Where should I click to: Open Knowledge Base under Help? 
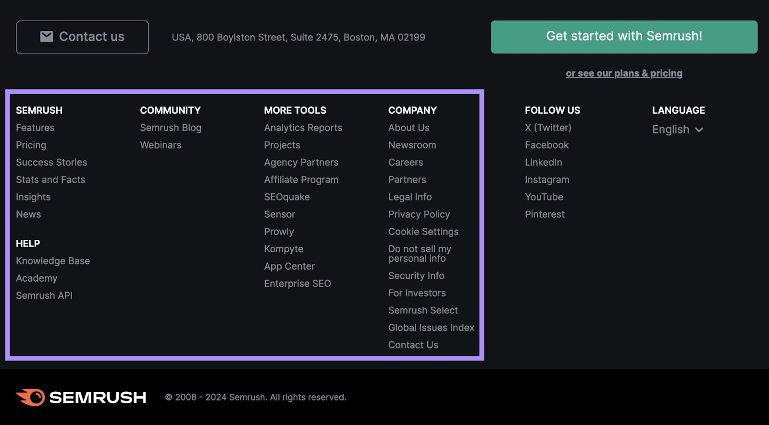53,261
